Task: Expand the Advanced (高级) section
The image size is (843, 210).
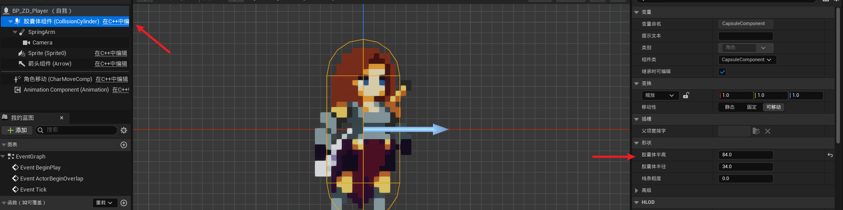Action: 636,191
